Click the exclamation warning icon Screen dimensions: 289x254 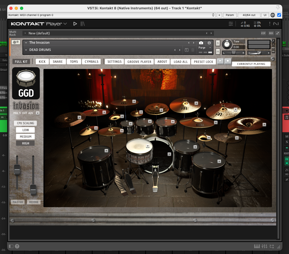click(270, 24)
